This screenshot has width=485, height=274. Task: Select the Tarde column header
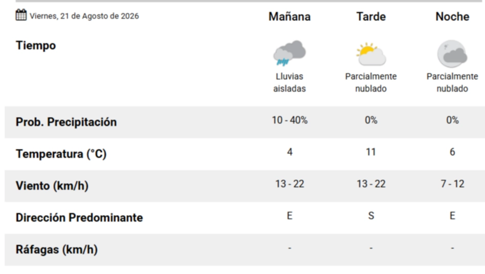[371, 17]
